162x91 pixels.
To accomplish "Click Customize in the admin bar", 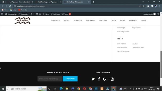I will tap(24, 14).
